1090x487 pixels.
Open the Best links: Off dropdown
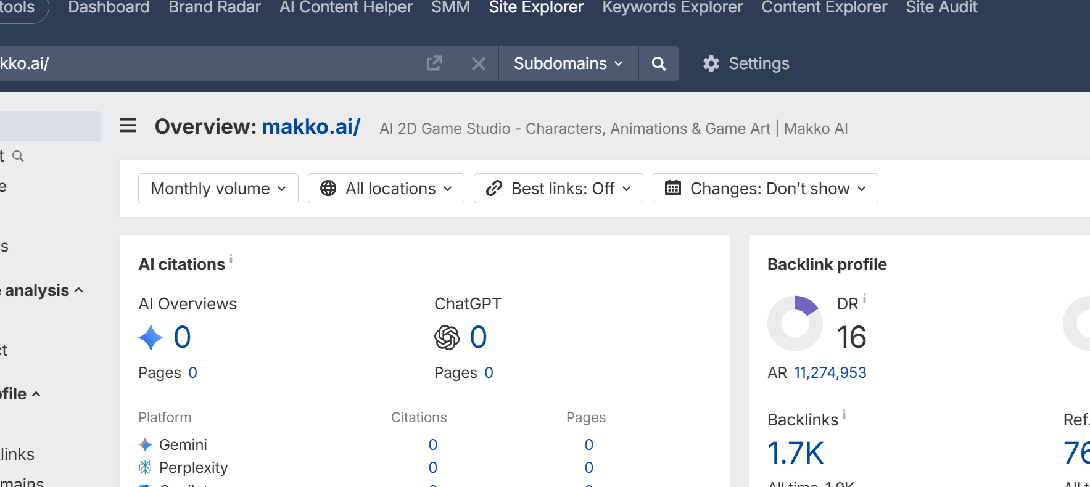pos(558,188)
